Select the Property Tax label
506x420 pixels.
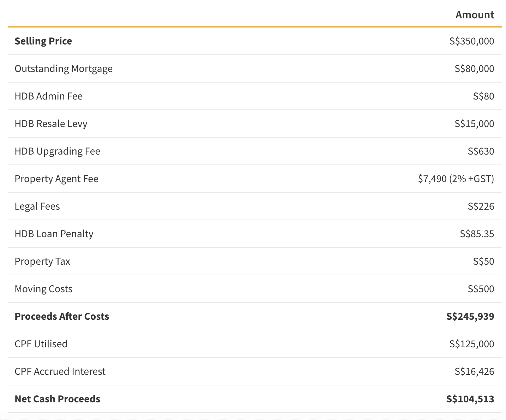click(42, 261)
